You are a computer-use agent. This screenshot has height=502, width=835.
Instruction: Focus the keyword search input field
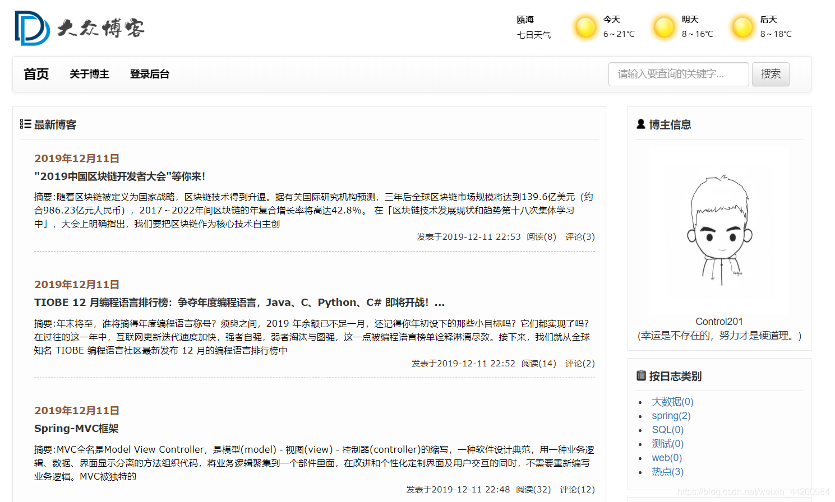(x=679, y=74)
